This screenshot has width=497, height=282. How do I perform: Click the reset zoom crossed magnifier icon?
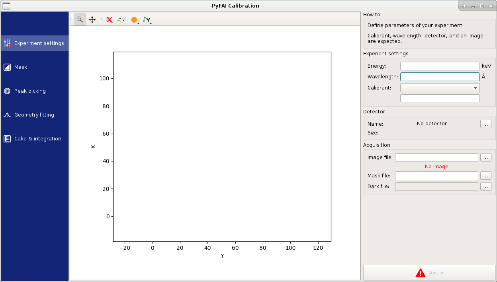click(109, 19)
